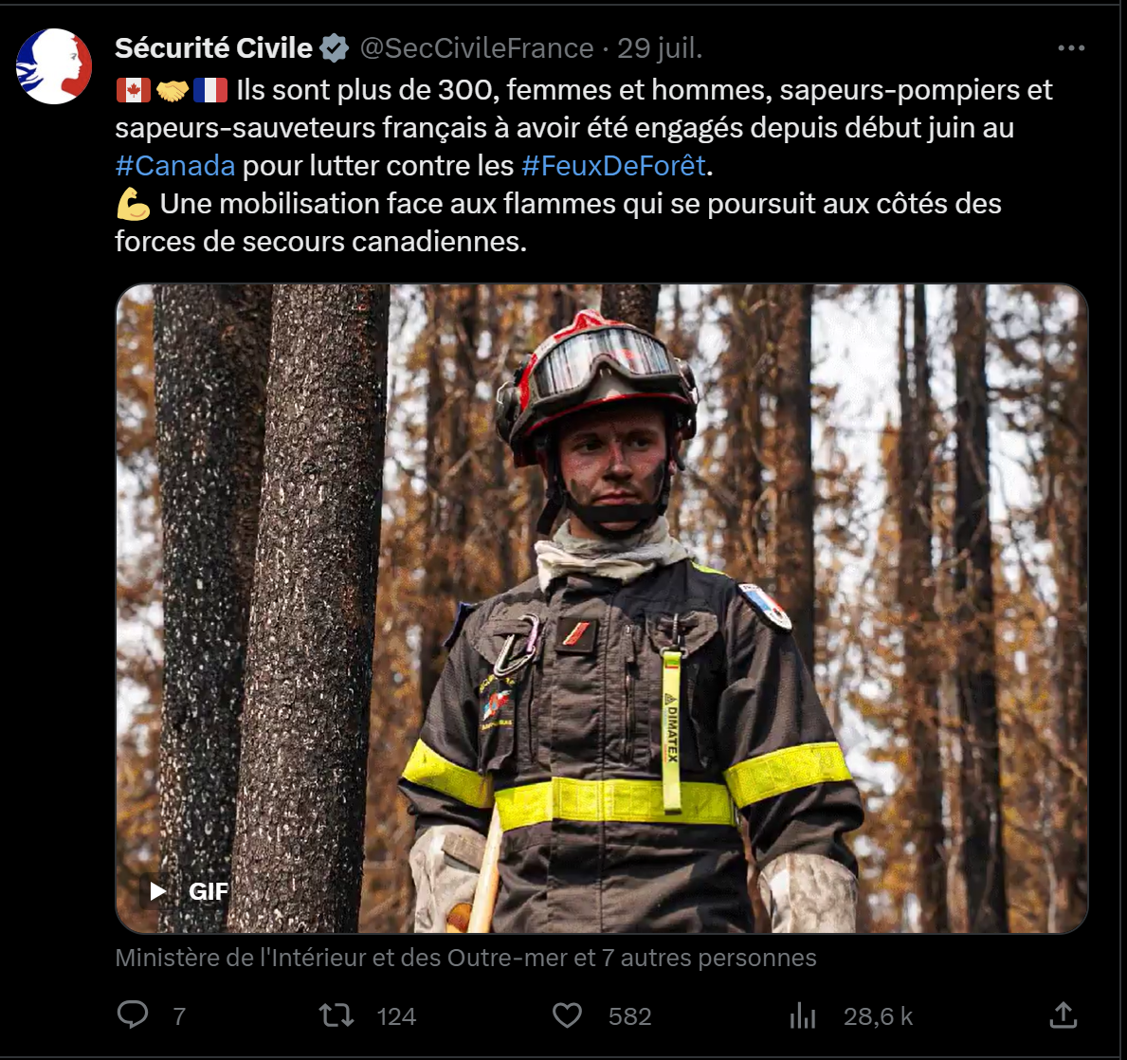The image size is (1127, 1060).
Task: Click the reply speech bubble icon
Action: coord(133,1014)
